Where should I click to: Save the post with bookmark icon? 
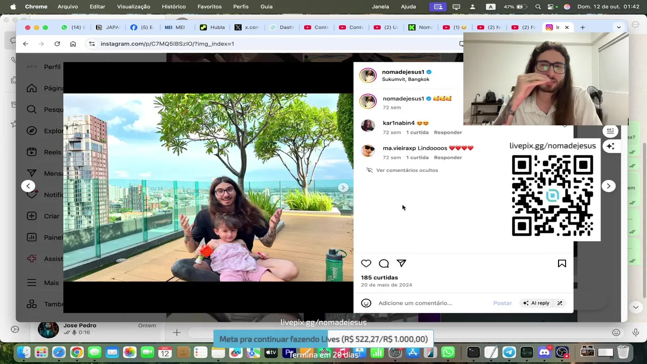click(562, 263)
